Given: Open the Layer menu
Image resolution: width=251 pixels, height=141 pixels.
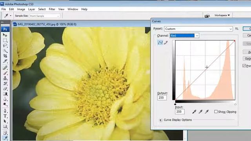Looking at the screenshot, I should coord(31,9).
